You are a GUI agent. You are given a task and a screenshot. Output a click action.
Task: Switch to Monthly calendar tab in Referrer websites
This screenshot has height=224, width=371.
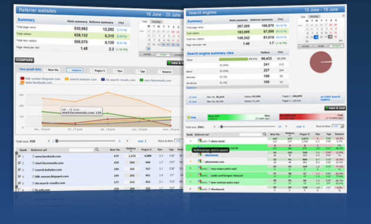click(x=156, y=22)
